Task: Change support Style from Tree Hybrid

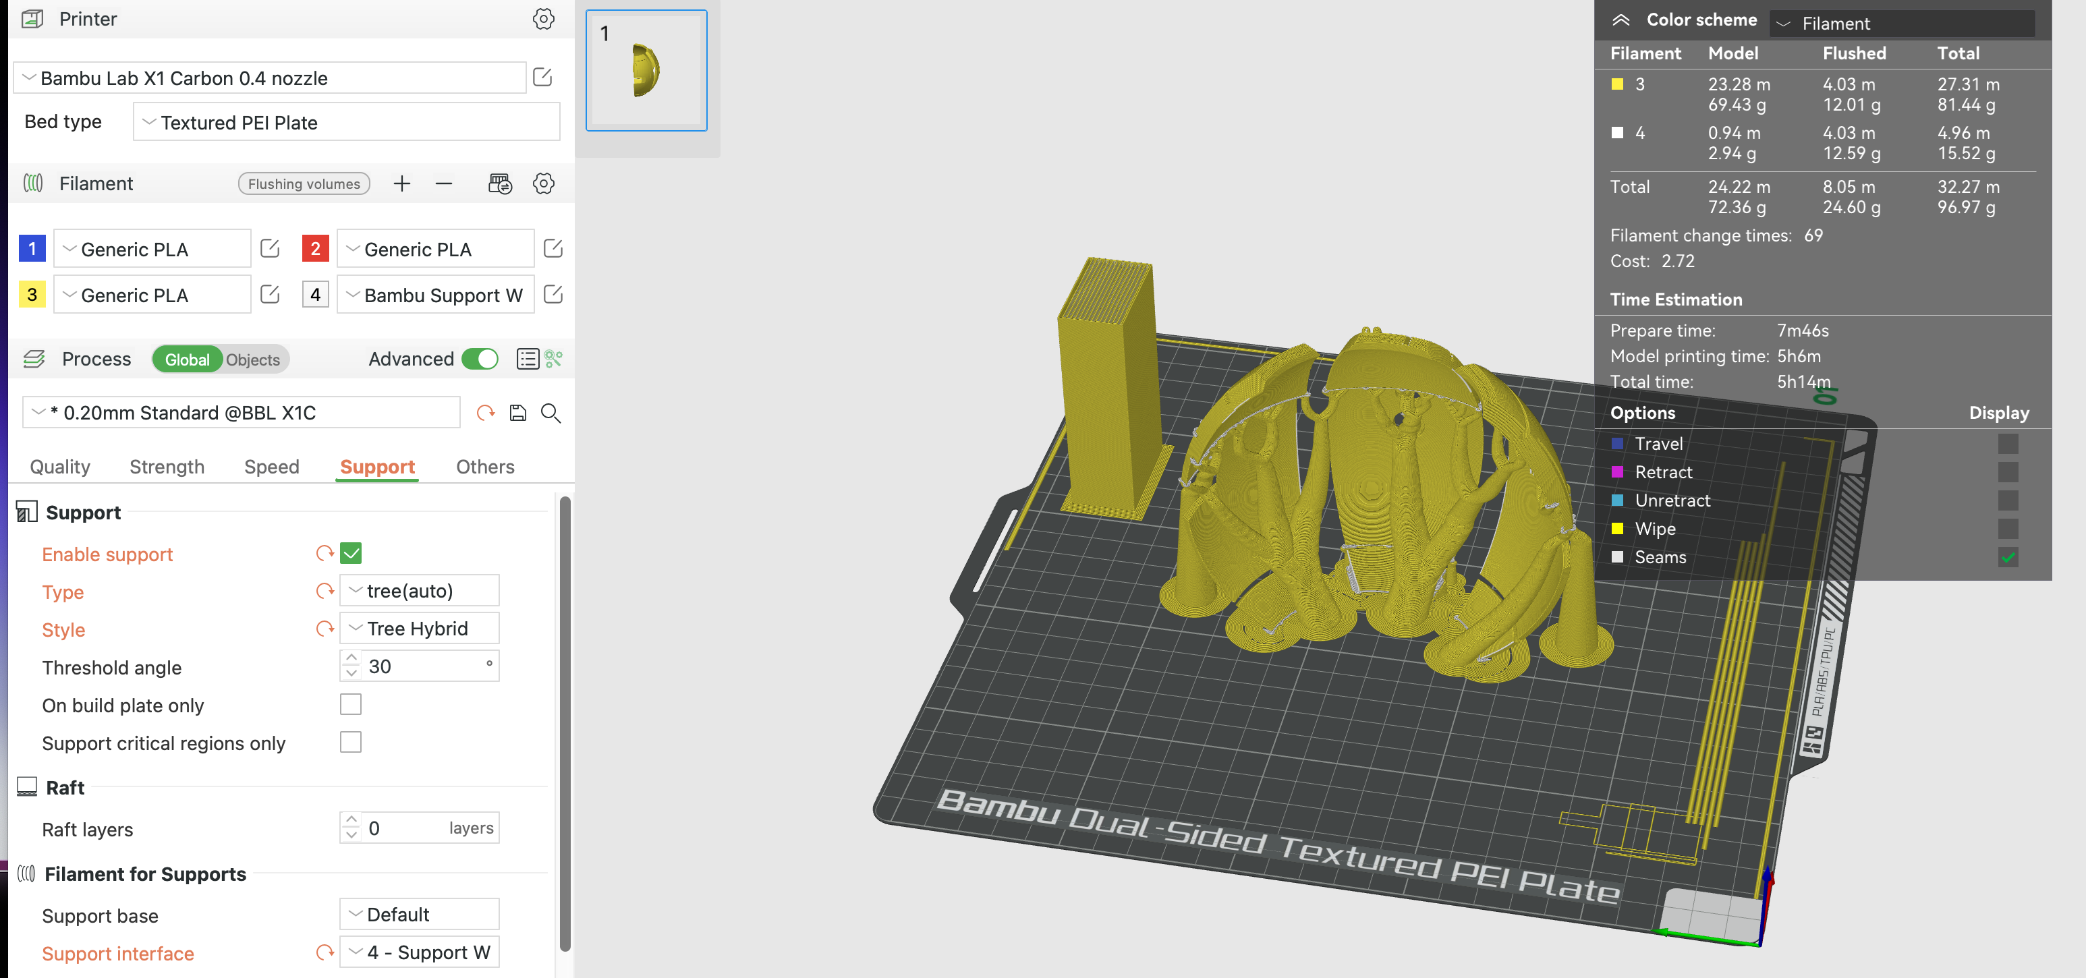Action: [x=419, y=628]
